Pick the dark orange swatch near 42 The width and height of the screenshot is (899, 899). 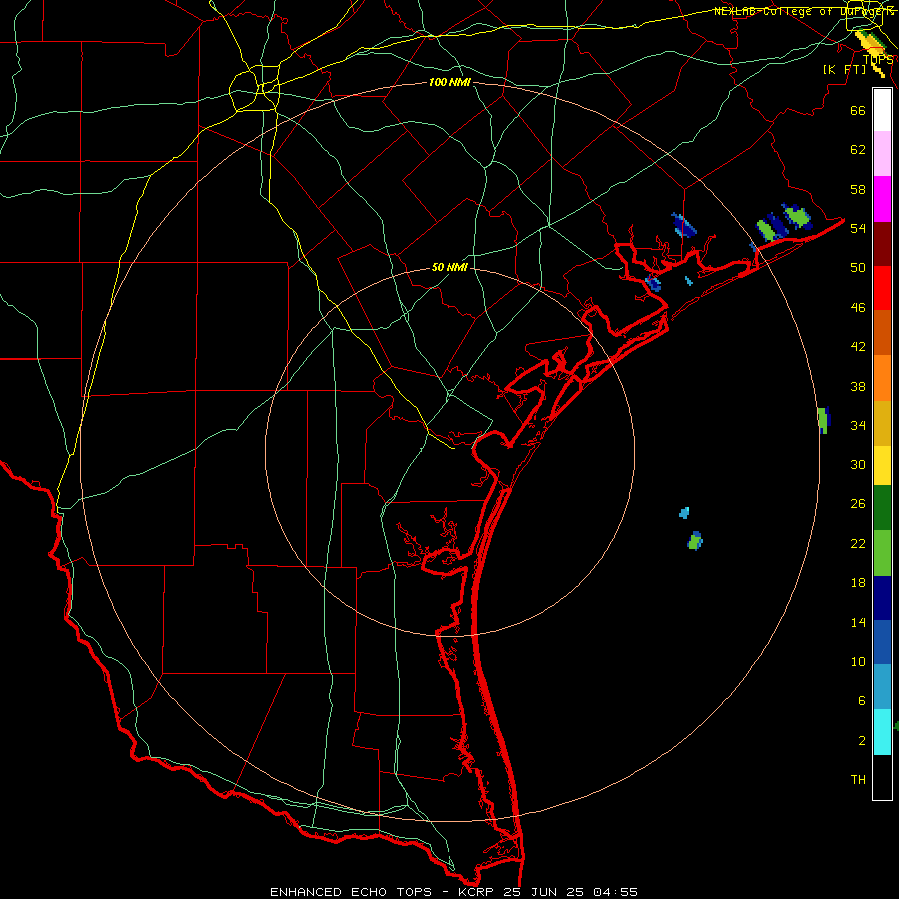click(882, 332)
